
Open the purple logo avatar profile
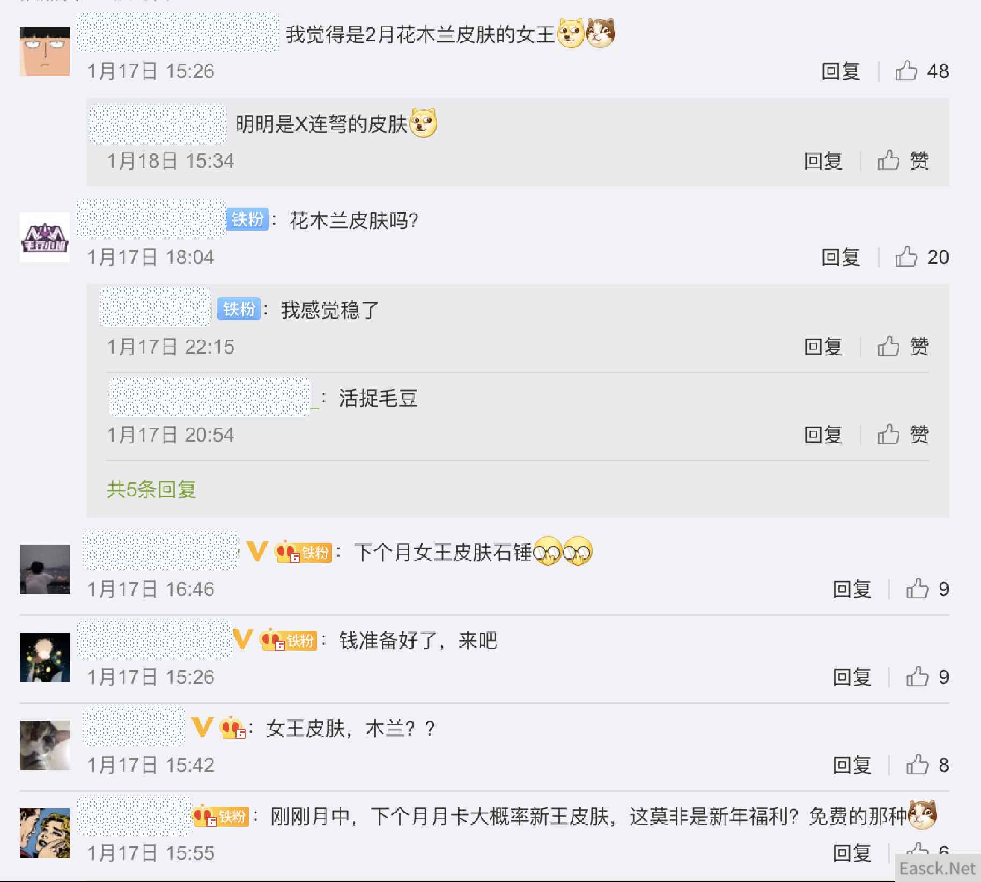coord(45,237)
